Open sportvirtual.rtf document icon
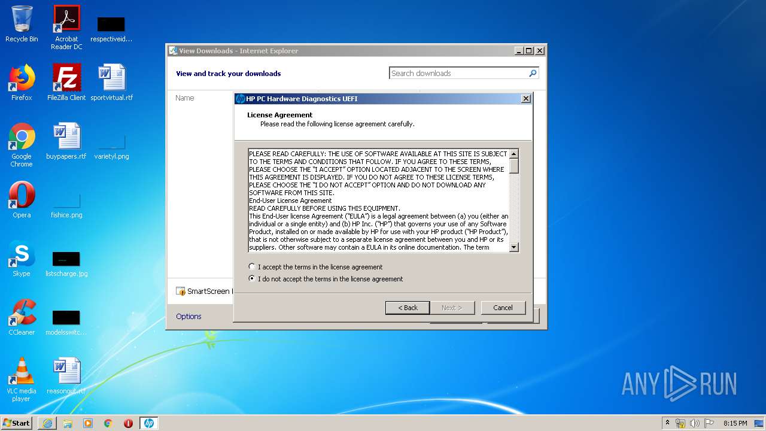 (111, 83)
